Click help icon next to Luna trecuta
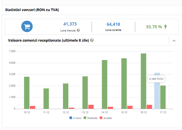 coord(78,30)
